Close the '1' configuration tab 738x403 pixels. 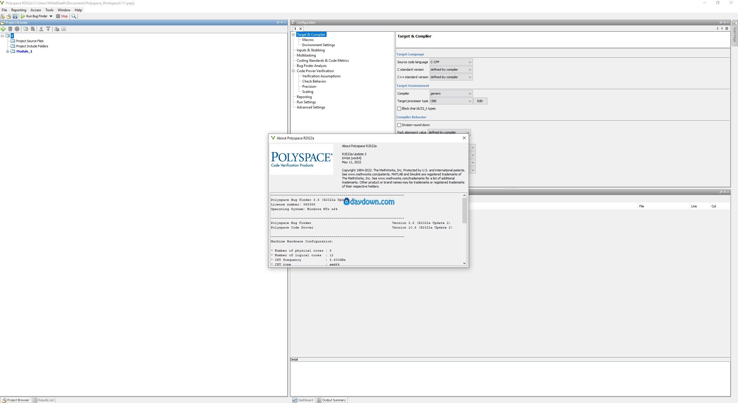click(x=301, y=29)
